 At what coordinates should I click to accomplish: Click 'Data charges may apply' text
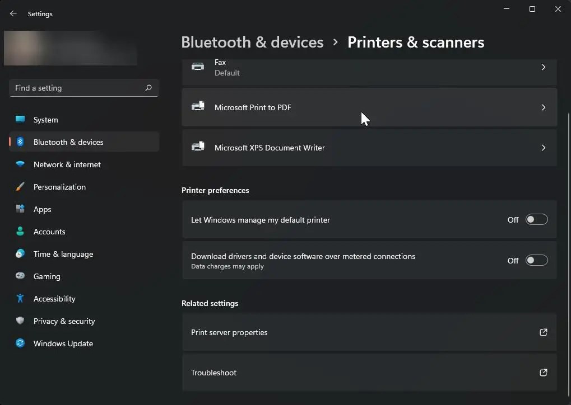point(228,266)
